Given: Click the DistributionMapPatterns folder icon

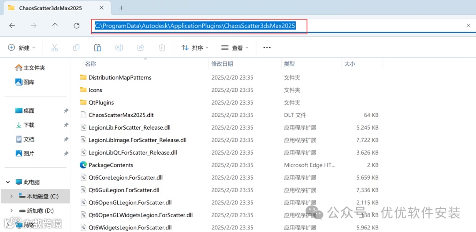Looking at the screenshot, I should point(83,77).
